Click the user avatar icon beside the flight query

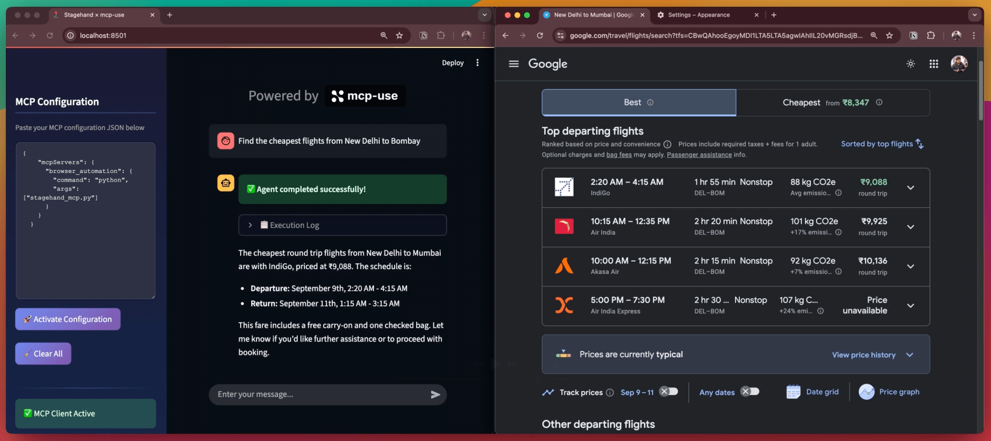pos(226,141)
